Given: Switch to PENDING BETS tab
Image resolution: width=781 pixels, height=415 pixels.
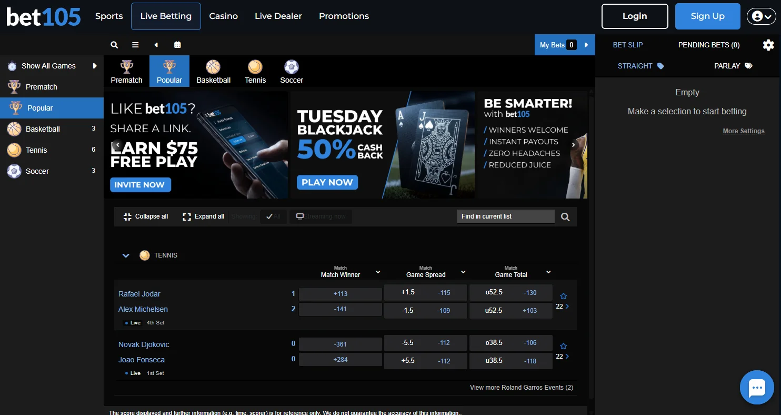Looking at the screenshot, I should tap(709, 45).
